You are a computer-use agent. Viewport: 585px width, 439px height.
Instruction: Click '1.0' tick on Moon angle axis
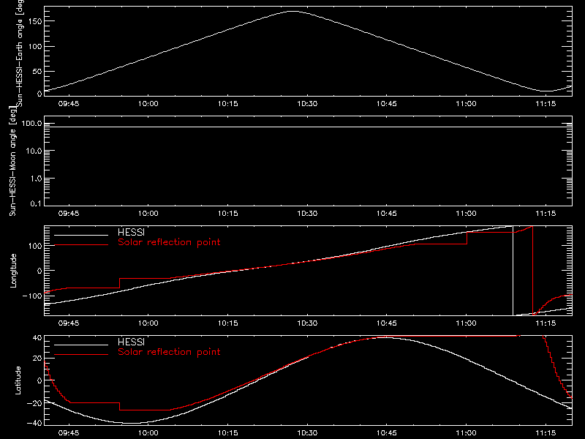point(36,179)
